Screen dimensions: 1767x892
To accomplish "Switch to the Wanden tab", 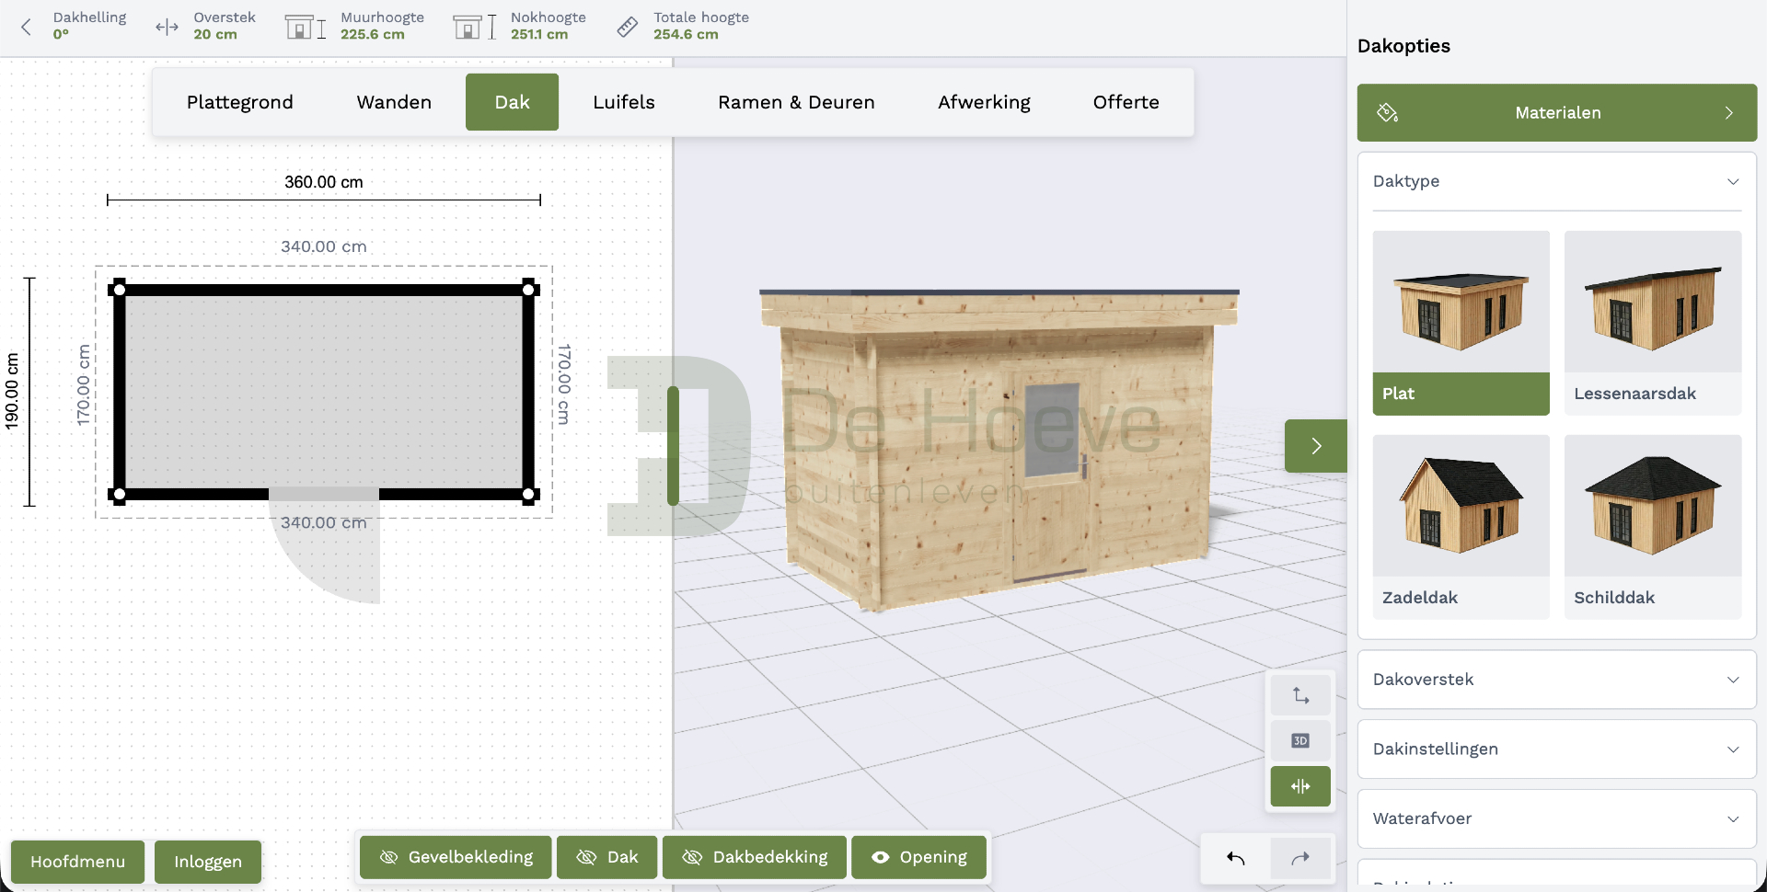I will pos(394,102).
